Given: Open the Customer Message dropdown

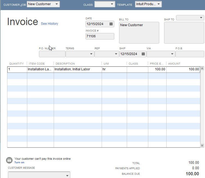Looking at the screenshot, I should [x=67, y=176].
